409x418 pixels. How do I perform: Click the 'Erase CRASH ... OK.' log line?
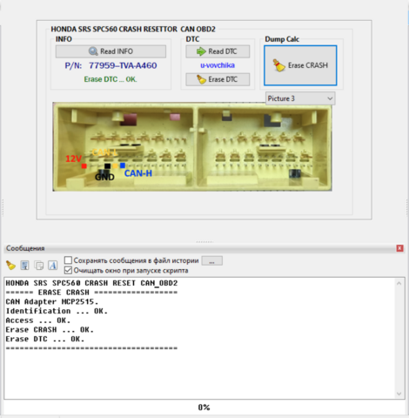pos(50,330)
